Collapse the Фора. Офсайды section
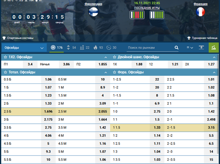 [x=214, y=72]
